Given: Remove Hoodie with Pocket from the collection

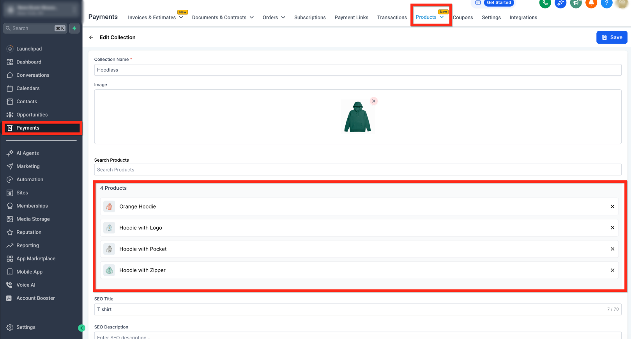Looking at the screenshot, I should click(613, 249).
